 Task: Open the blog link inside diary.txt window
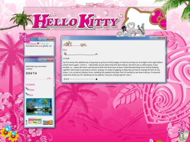point(65,50)
